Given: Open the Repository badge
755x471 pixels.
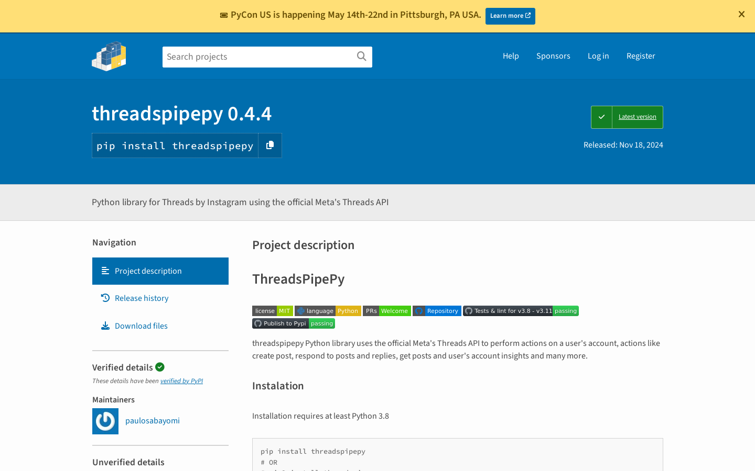Looking at the screenshot, I should [x=437, y=311].
